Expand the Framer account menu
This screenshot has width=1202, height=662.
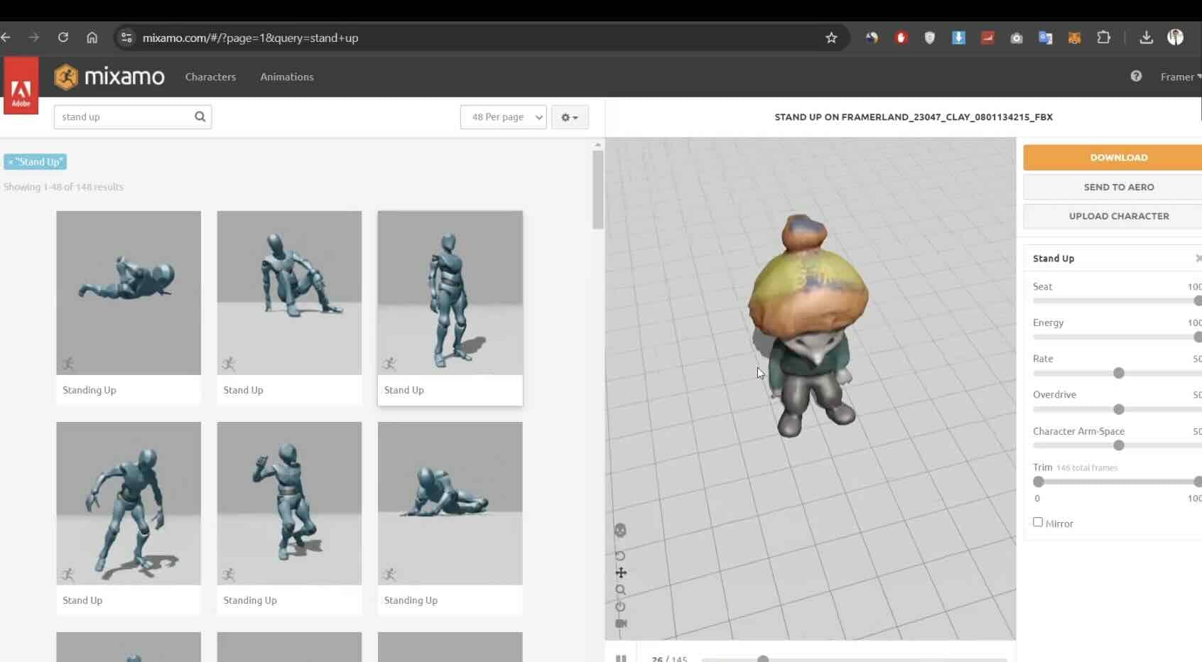pos(1179,77)
